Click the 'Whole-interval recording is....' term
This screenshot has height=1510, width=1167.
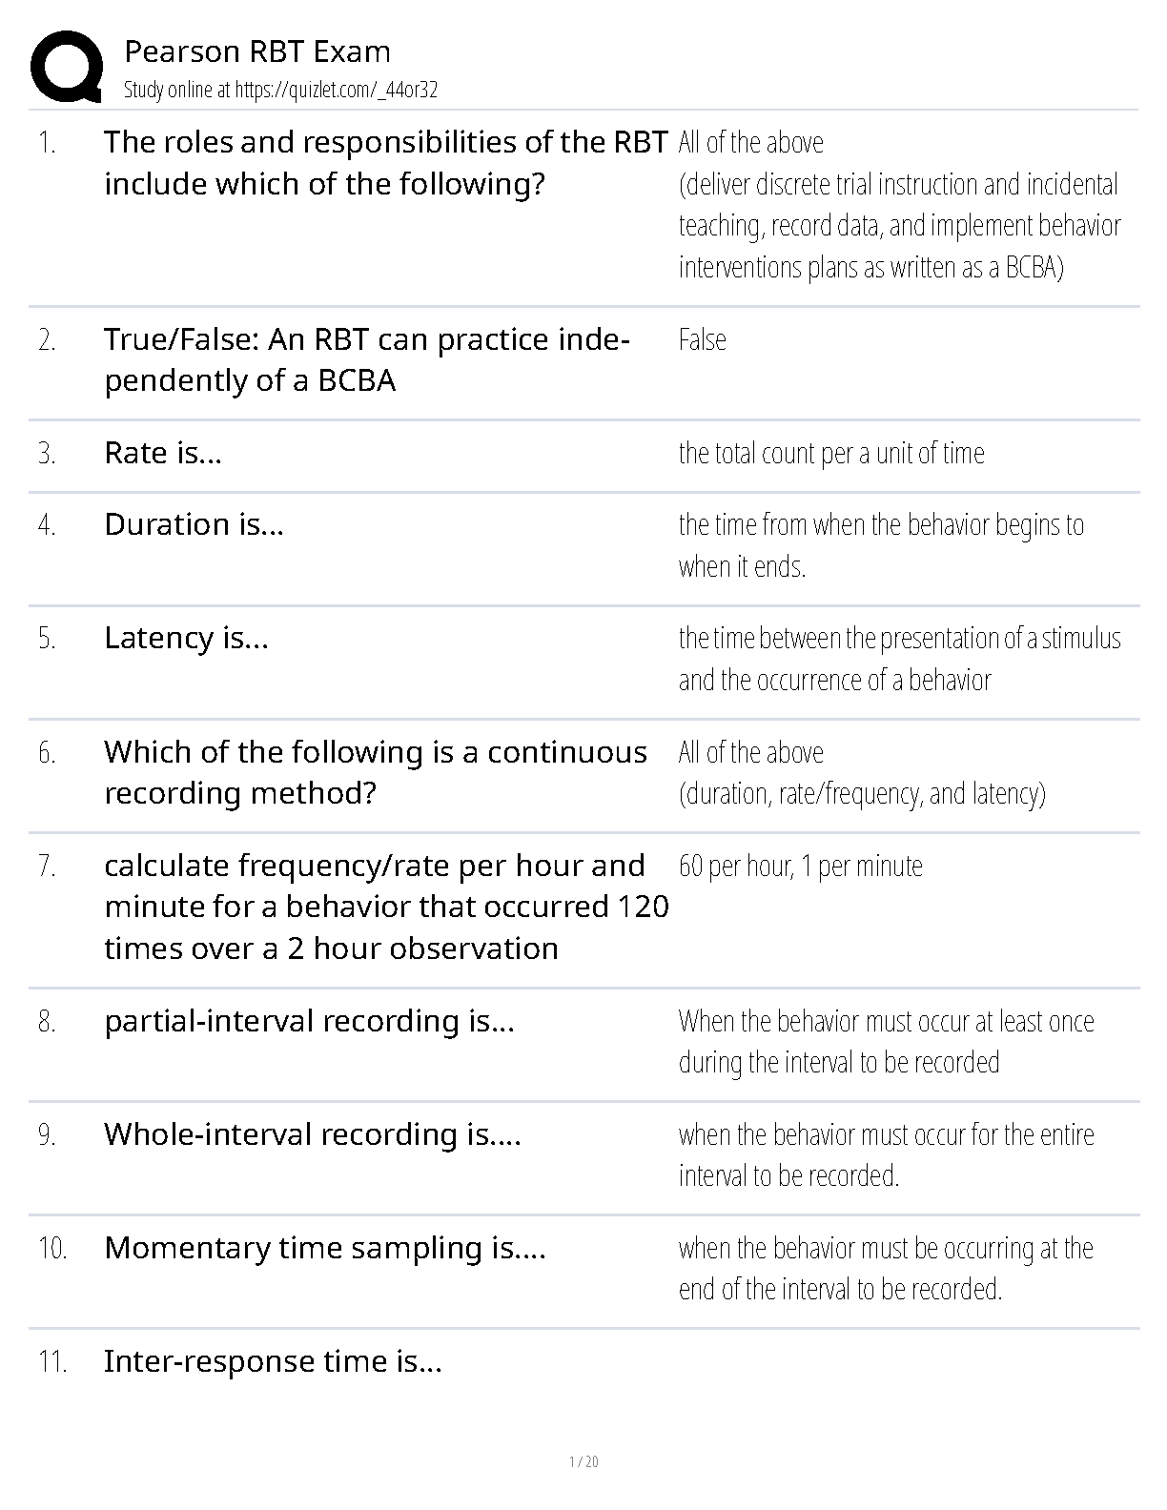pos(313,1134)
